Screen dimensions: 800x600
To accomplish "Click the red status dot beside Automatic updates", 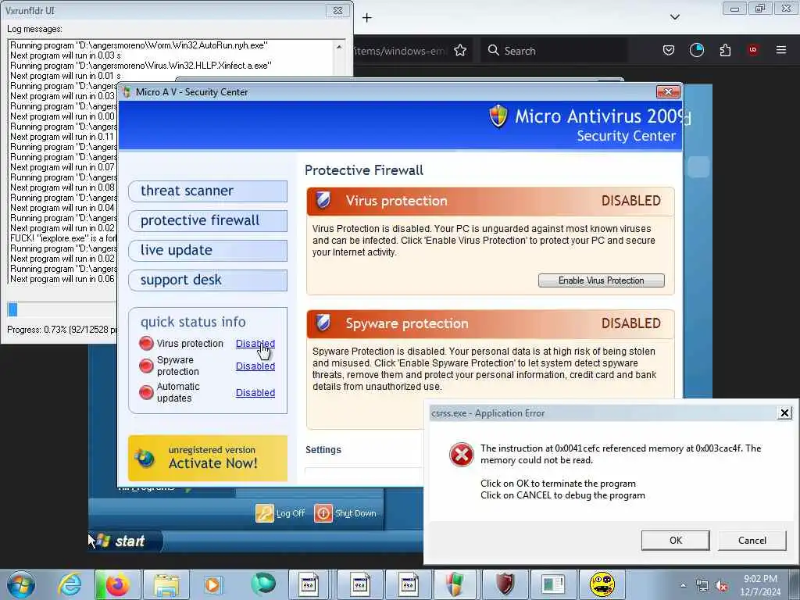I will 146,392.
